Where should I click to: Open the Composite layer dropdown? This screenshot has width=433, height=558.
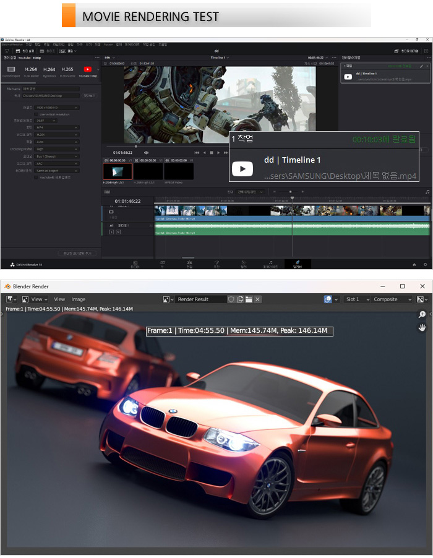click(x=392, y=299)
